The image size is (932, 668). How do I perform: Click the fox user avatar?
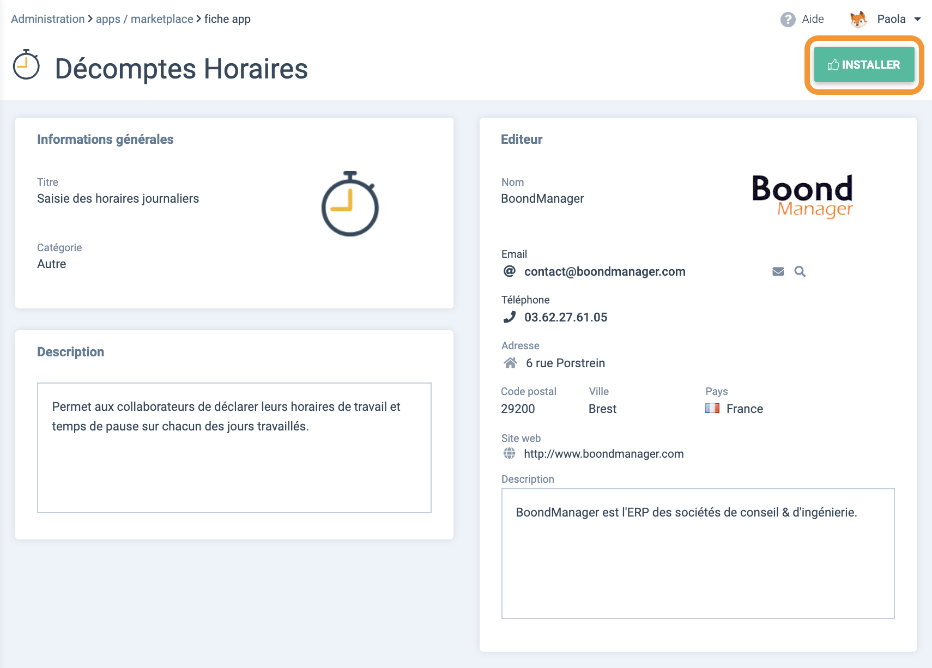tap(858, 20)
